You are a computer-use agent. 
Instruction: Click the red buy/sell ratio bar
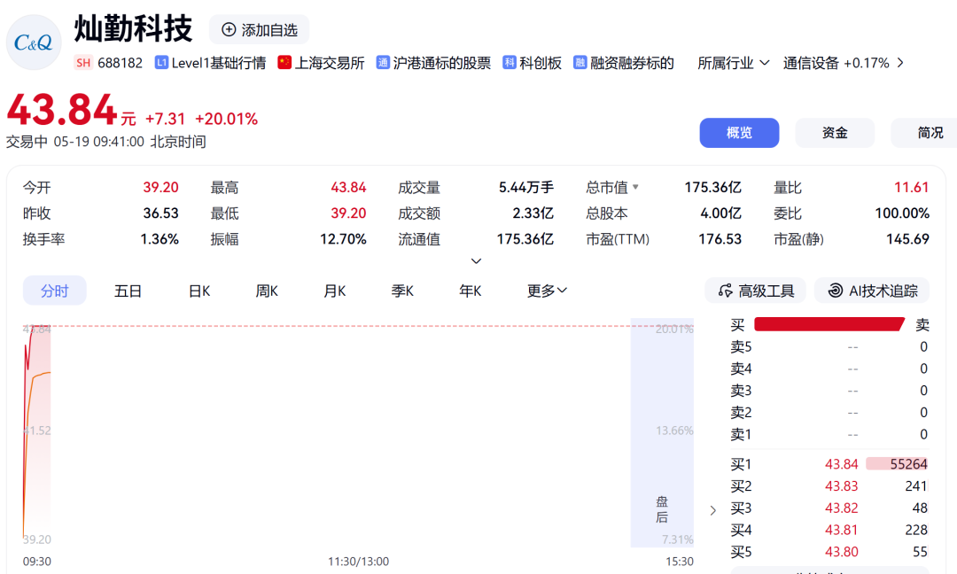pos(829,324)
